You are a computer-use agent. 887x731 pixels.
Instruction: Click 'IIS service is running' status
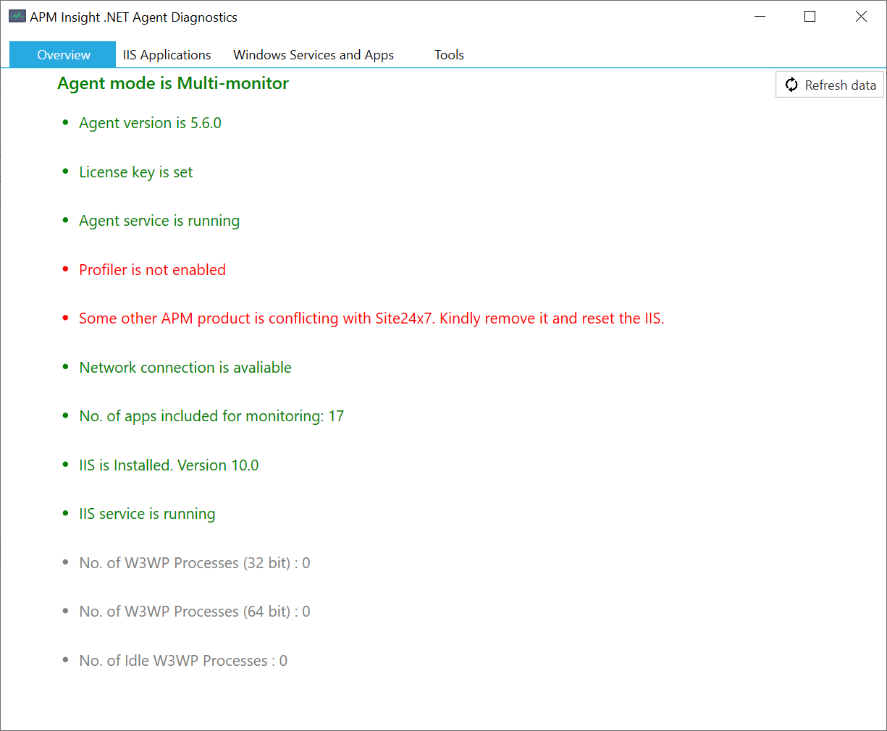[147, 514]
